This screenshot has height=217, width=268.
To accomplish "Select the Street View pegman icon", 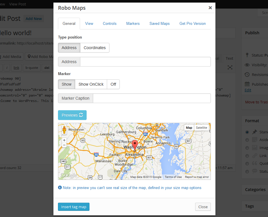I will pyautogui.click(x=64, y=130).
